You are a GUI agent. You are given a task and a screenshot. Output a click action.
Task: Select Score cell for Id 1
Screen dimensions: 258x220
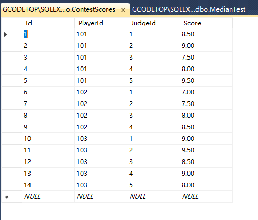[206, 34]
